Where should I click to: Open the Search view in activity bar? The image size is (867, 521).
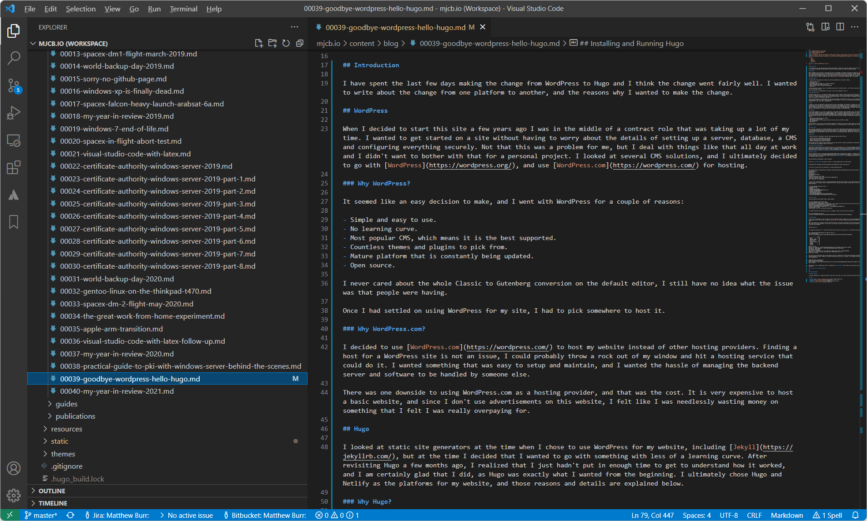tap(14, 58)
